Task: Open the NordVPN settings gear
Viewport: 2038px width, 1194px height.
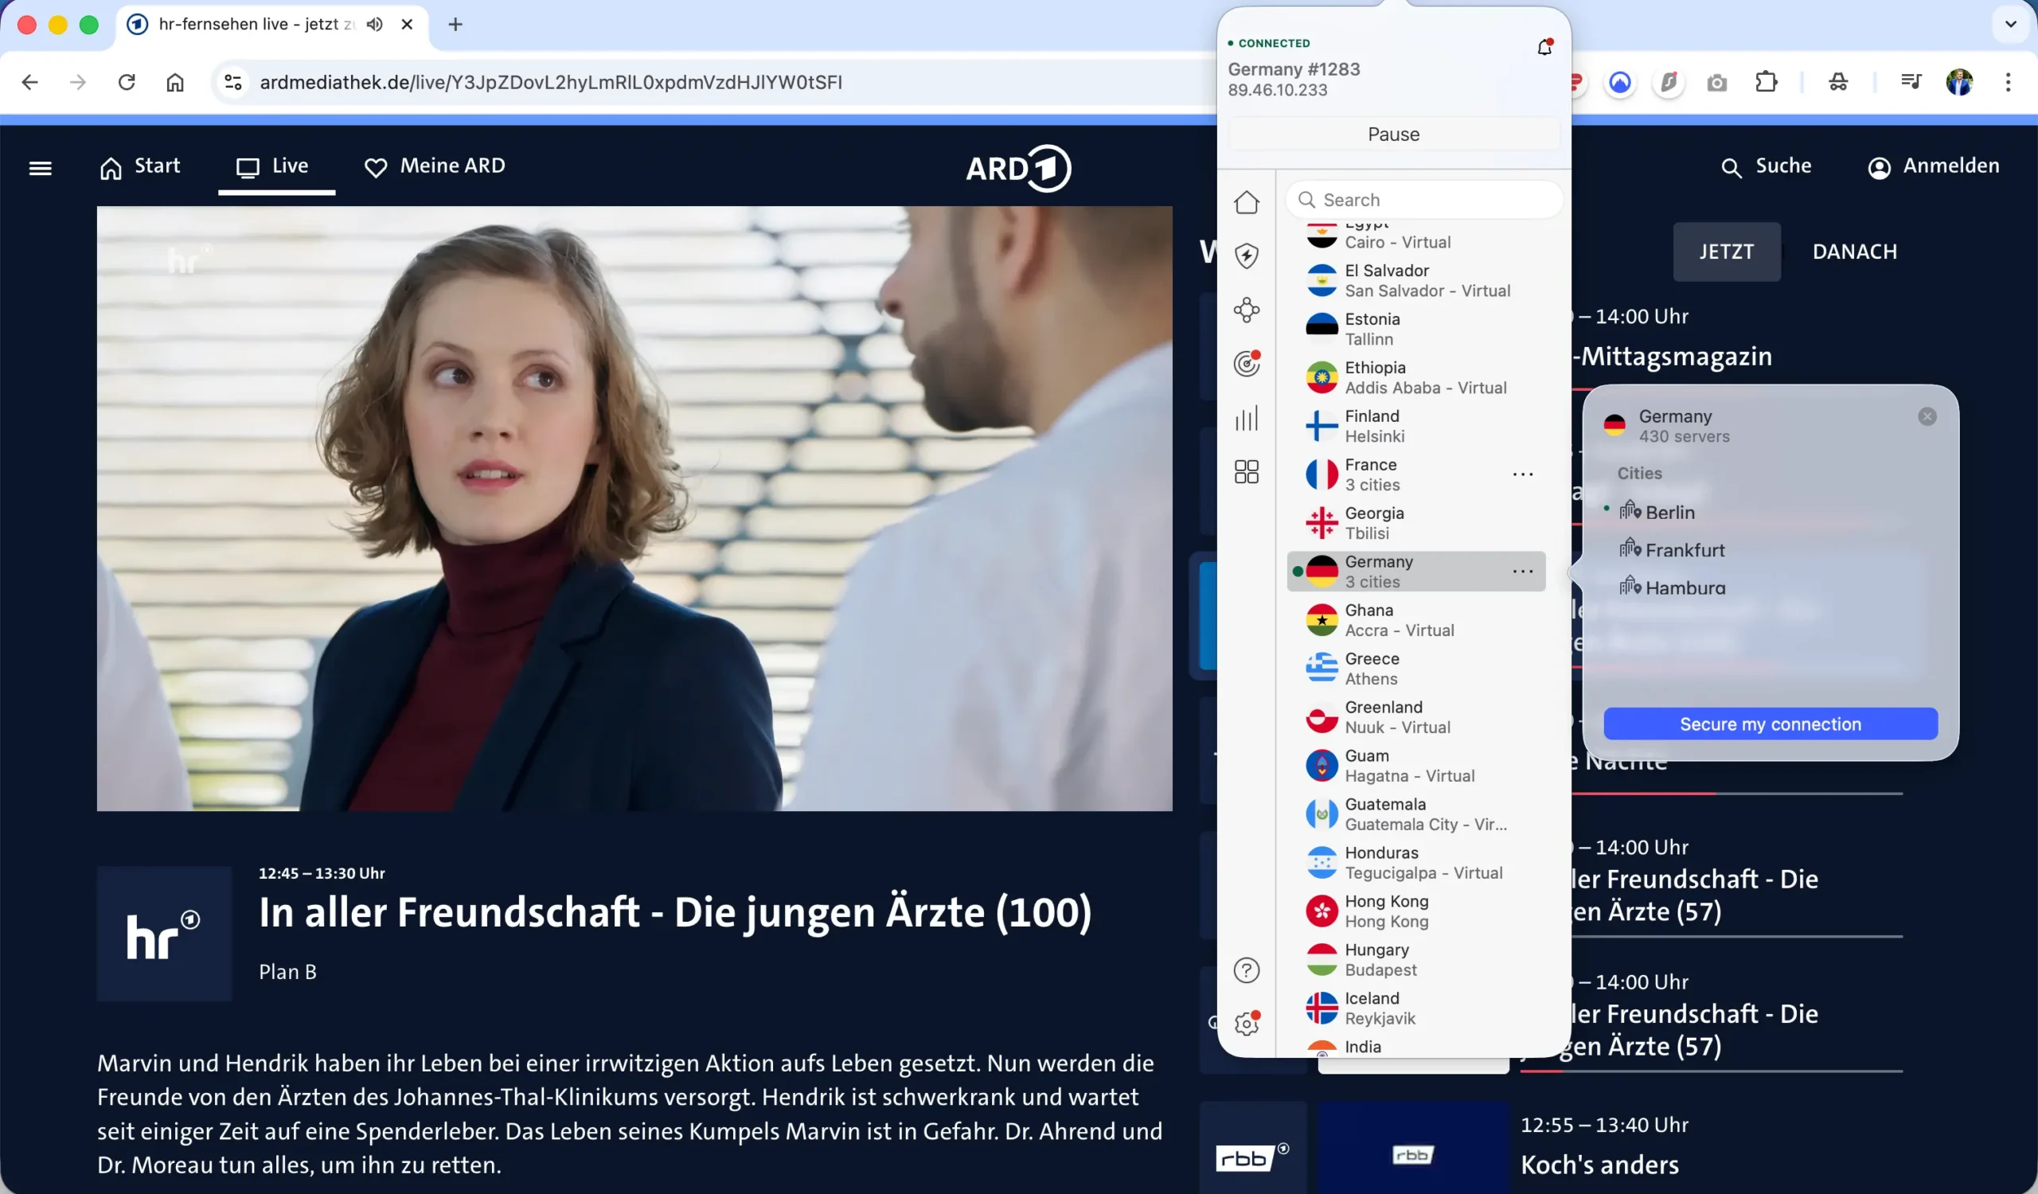Action: click(x=1245, y=1024)
